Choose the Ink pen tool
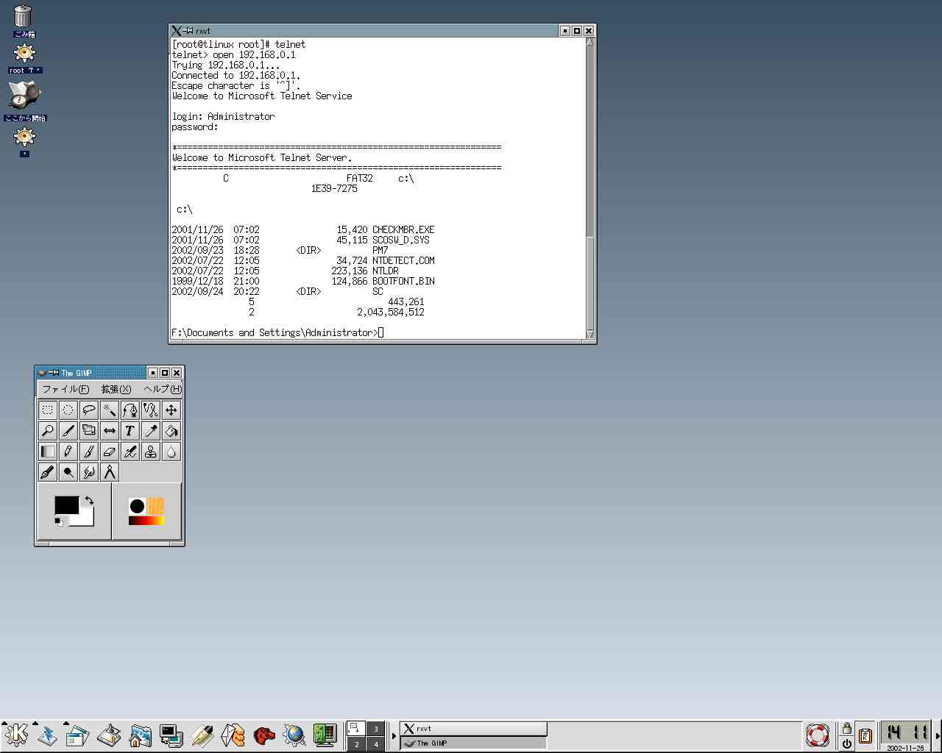 pyautogui.click(x=48, y=472)
